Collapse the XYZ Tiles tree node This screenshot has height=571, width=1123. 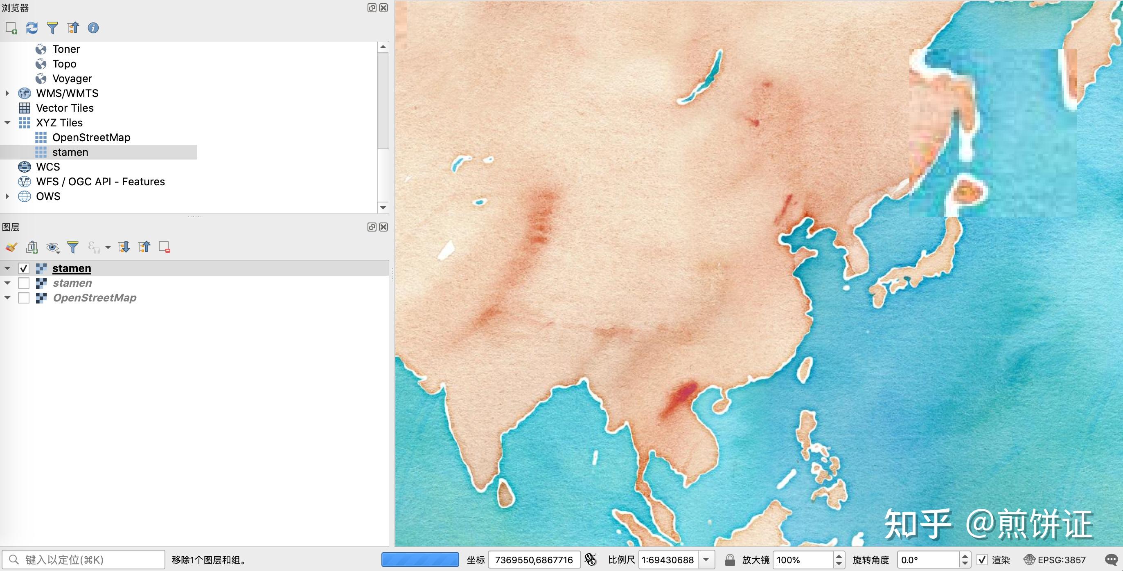7,123
